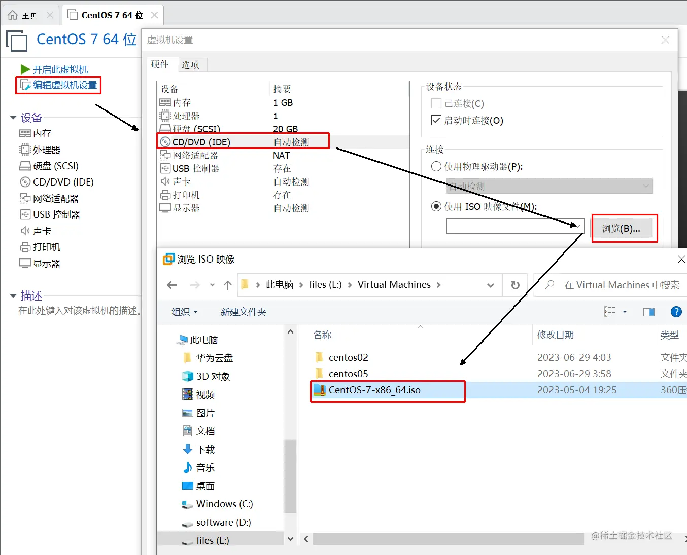This screenshot has height=555, width=687.
Task: Select the CentOS-7-x86_64.iso file
Action: 374,390
